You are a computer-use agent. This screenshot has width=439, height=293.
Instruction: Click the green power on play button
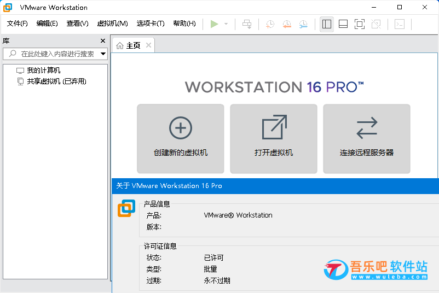coord(214,24)
